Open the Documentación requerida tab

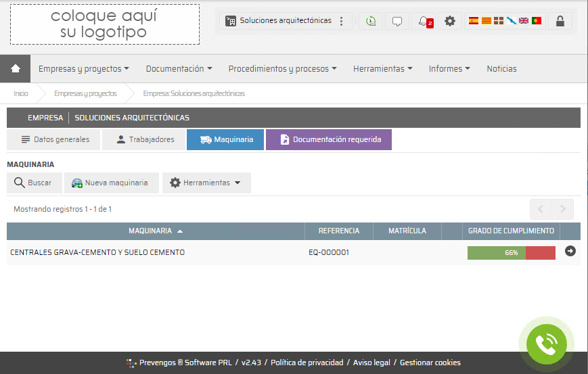click(x=329, y=139)
